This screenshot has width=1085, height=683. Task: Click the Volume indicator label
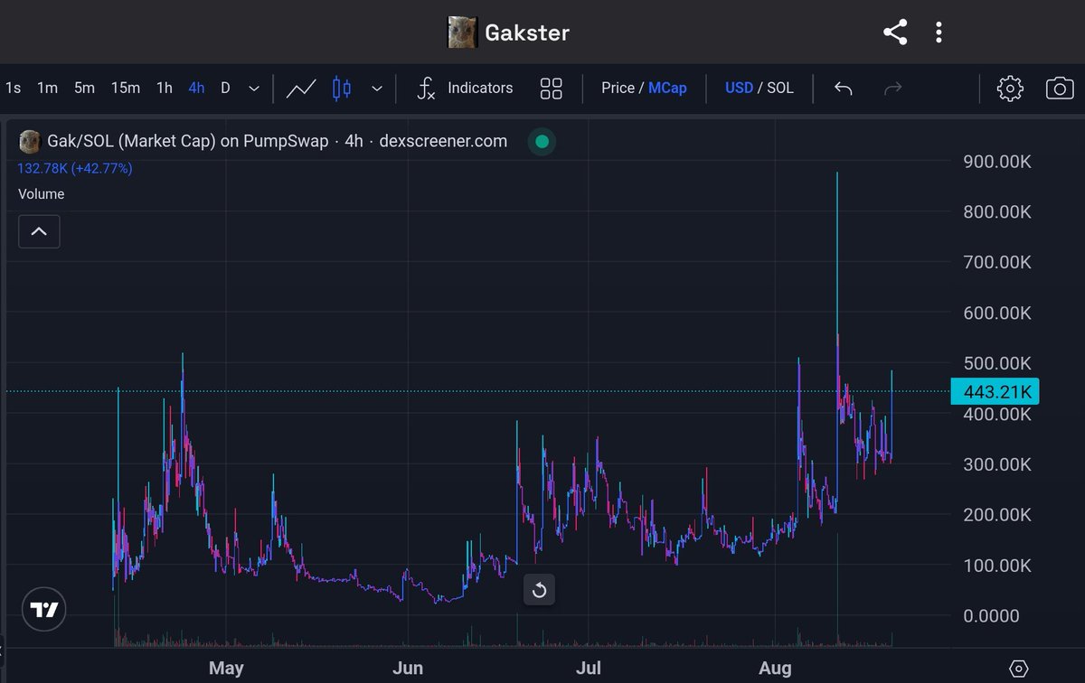(42, 194)
